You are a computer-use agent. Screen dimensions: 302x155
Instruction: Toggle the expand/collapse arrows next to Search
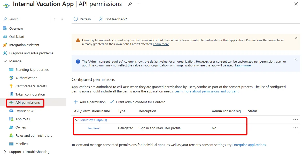pos(55,19)
